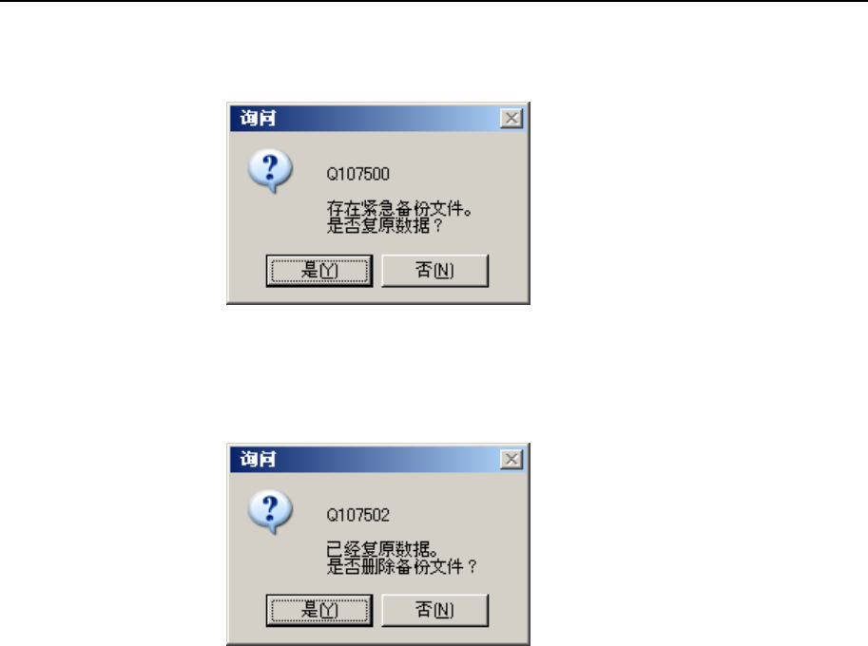Click the question mark icon beside Q107500

point(270,170)
